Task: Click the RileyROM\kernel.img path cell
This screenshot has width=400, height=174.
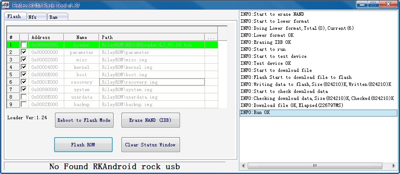Action: point(152,67)
